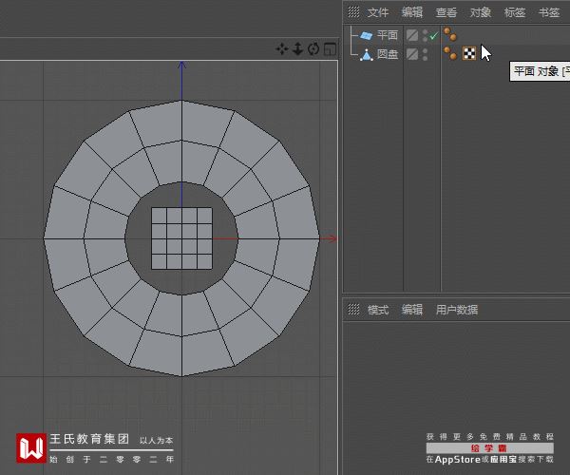Open the 标签 menu
The image size is (570, 475).
(x=514, y=12)
